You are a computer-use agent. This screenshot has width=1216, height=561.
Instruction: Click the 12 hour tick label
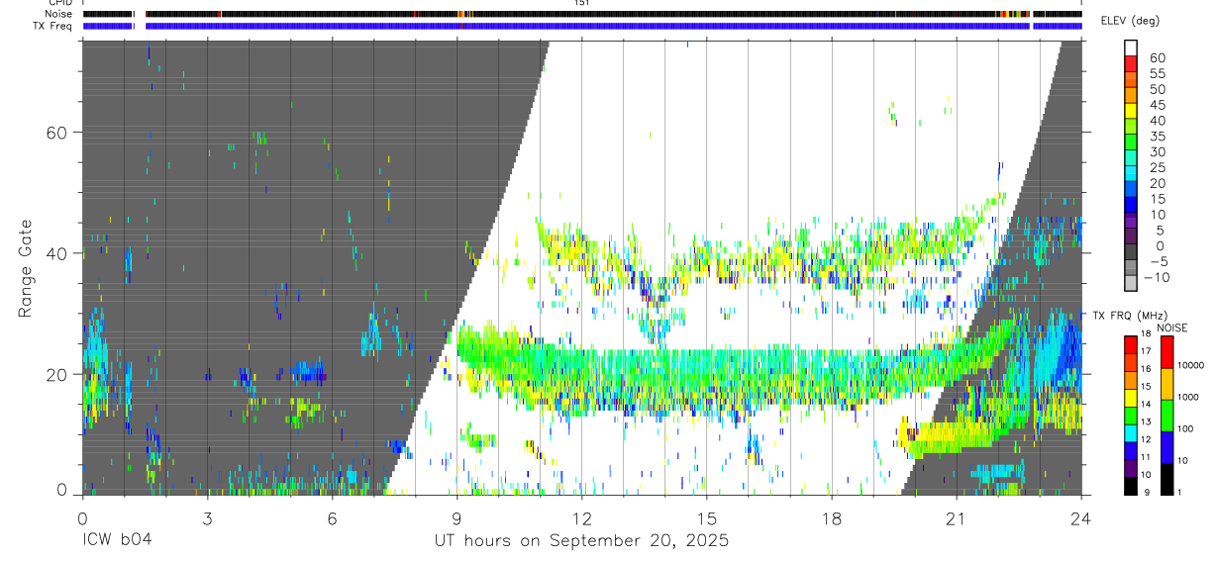pyautogui.click(x=581, y=517)
